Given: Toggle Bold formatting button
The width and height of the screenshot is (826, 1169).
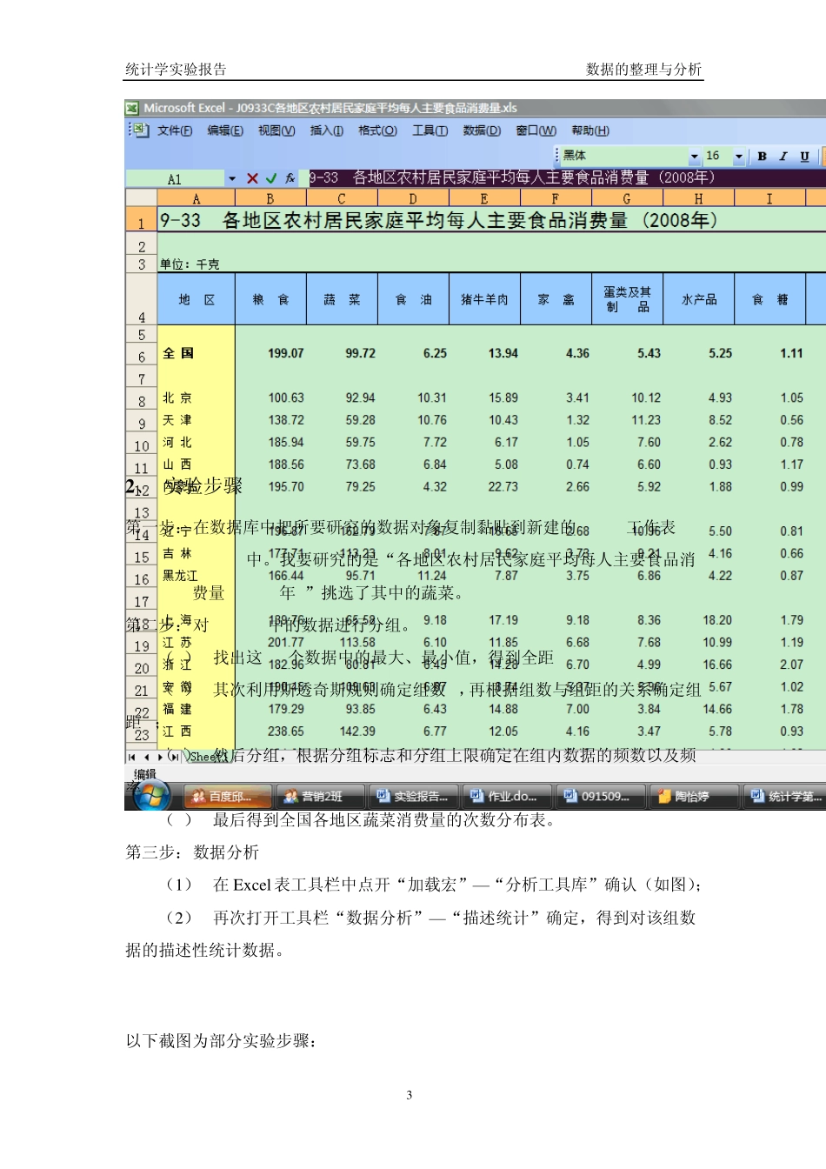Looking at the screenshot, I should pos(763,157).
